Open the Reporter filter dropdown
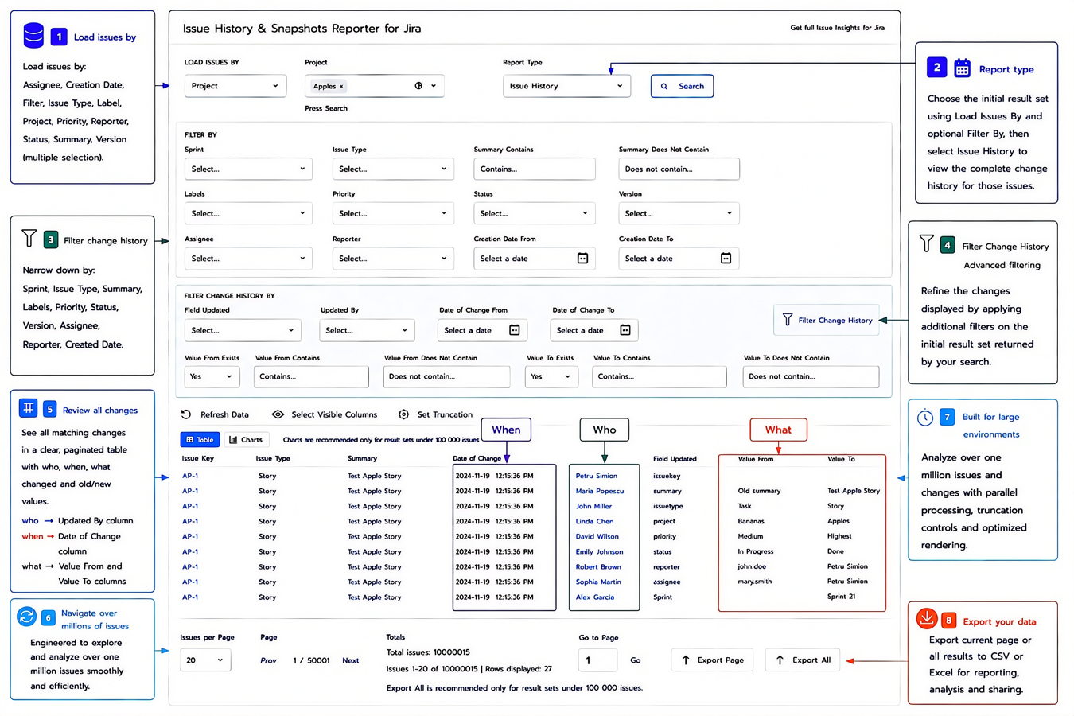 pos(392,259)
